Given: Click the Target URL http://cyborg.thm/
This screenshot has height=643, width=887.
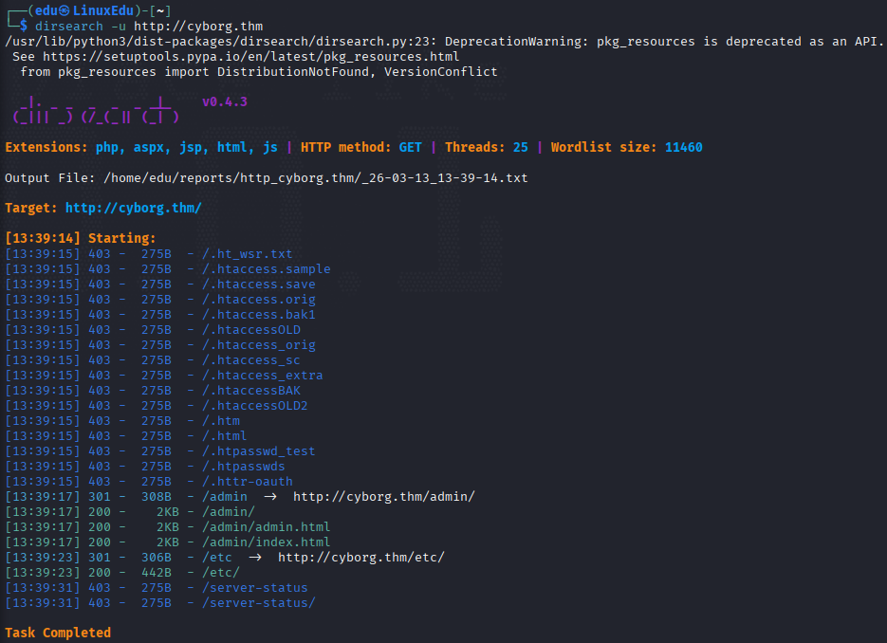Looking at the screenshot, I should (x=134, y=208).
